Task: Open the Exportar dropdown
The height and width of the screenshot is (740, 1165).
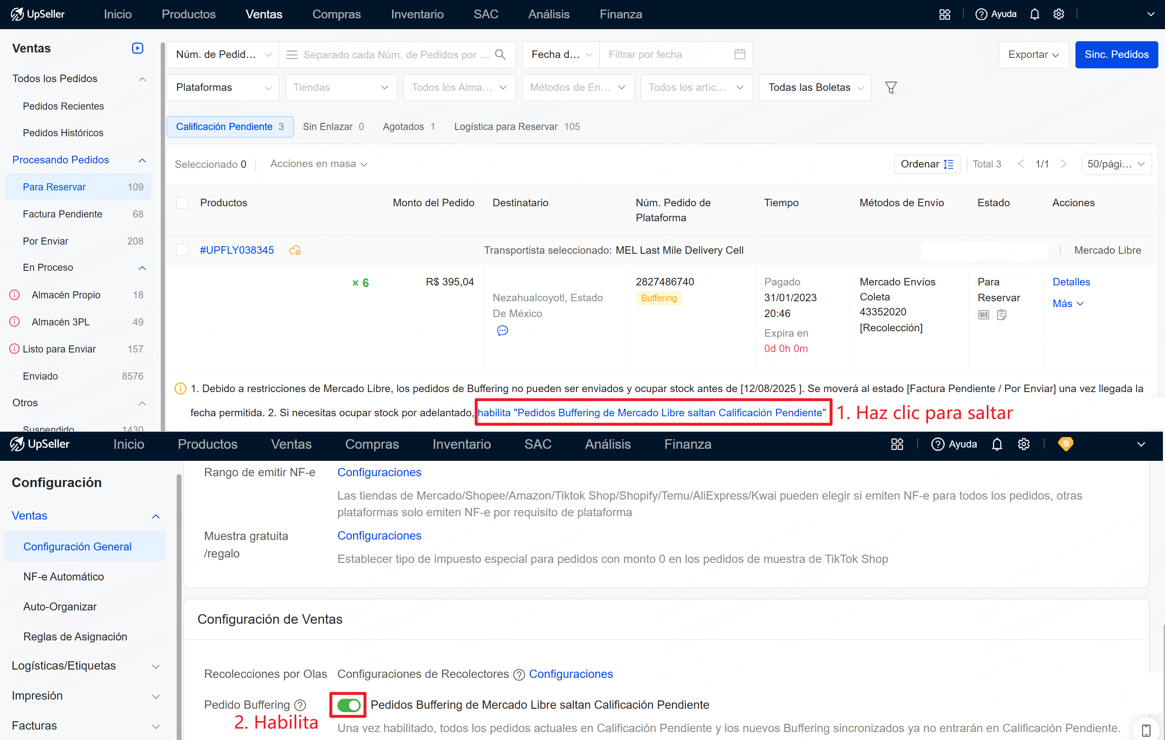Action: [1033, 55]
